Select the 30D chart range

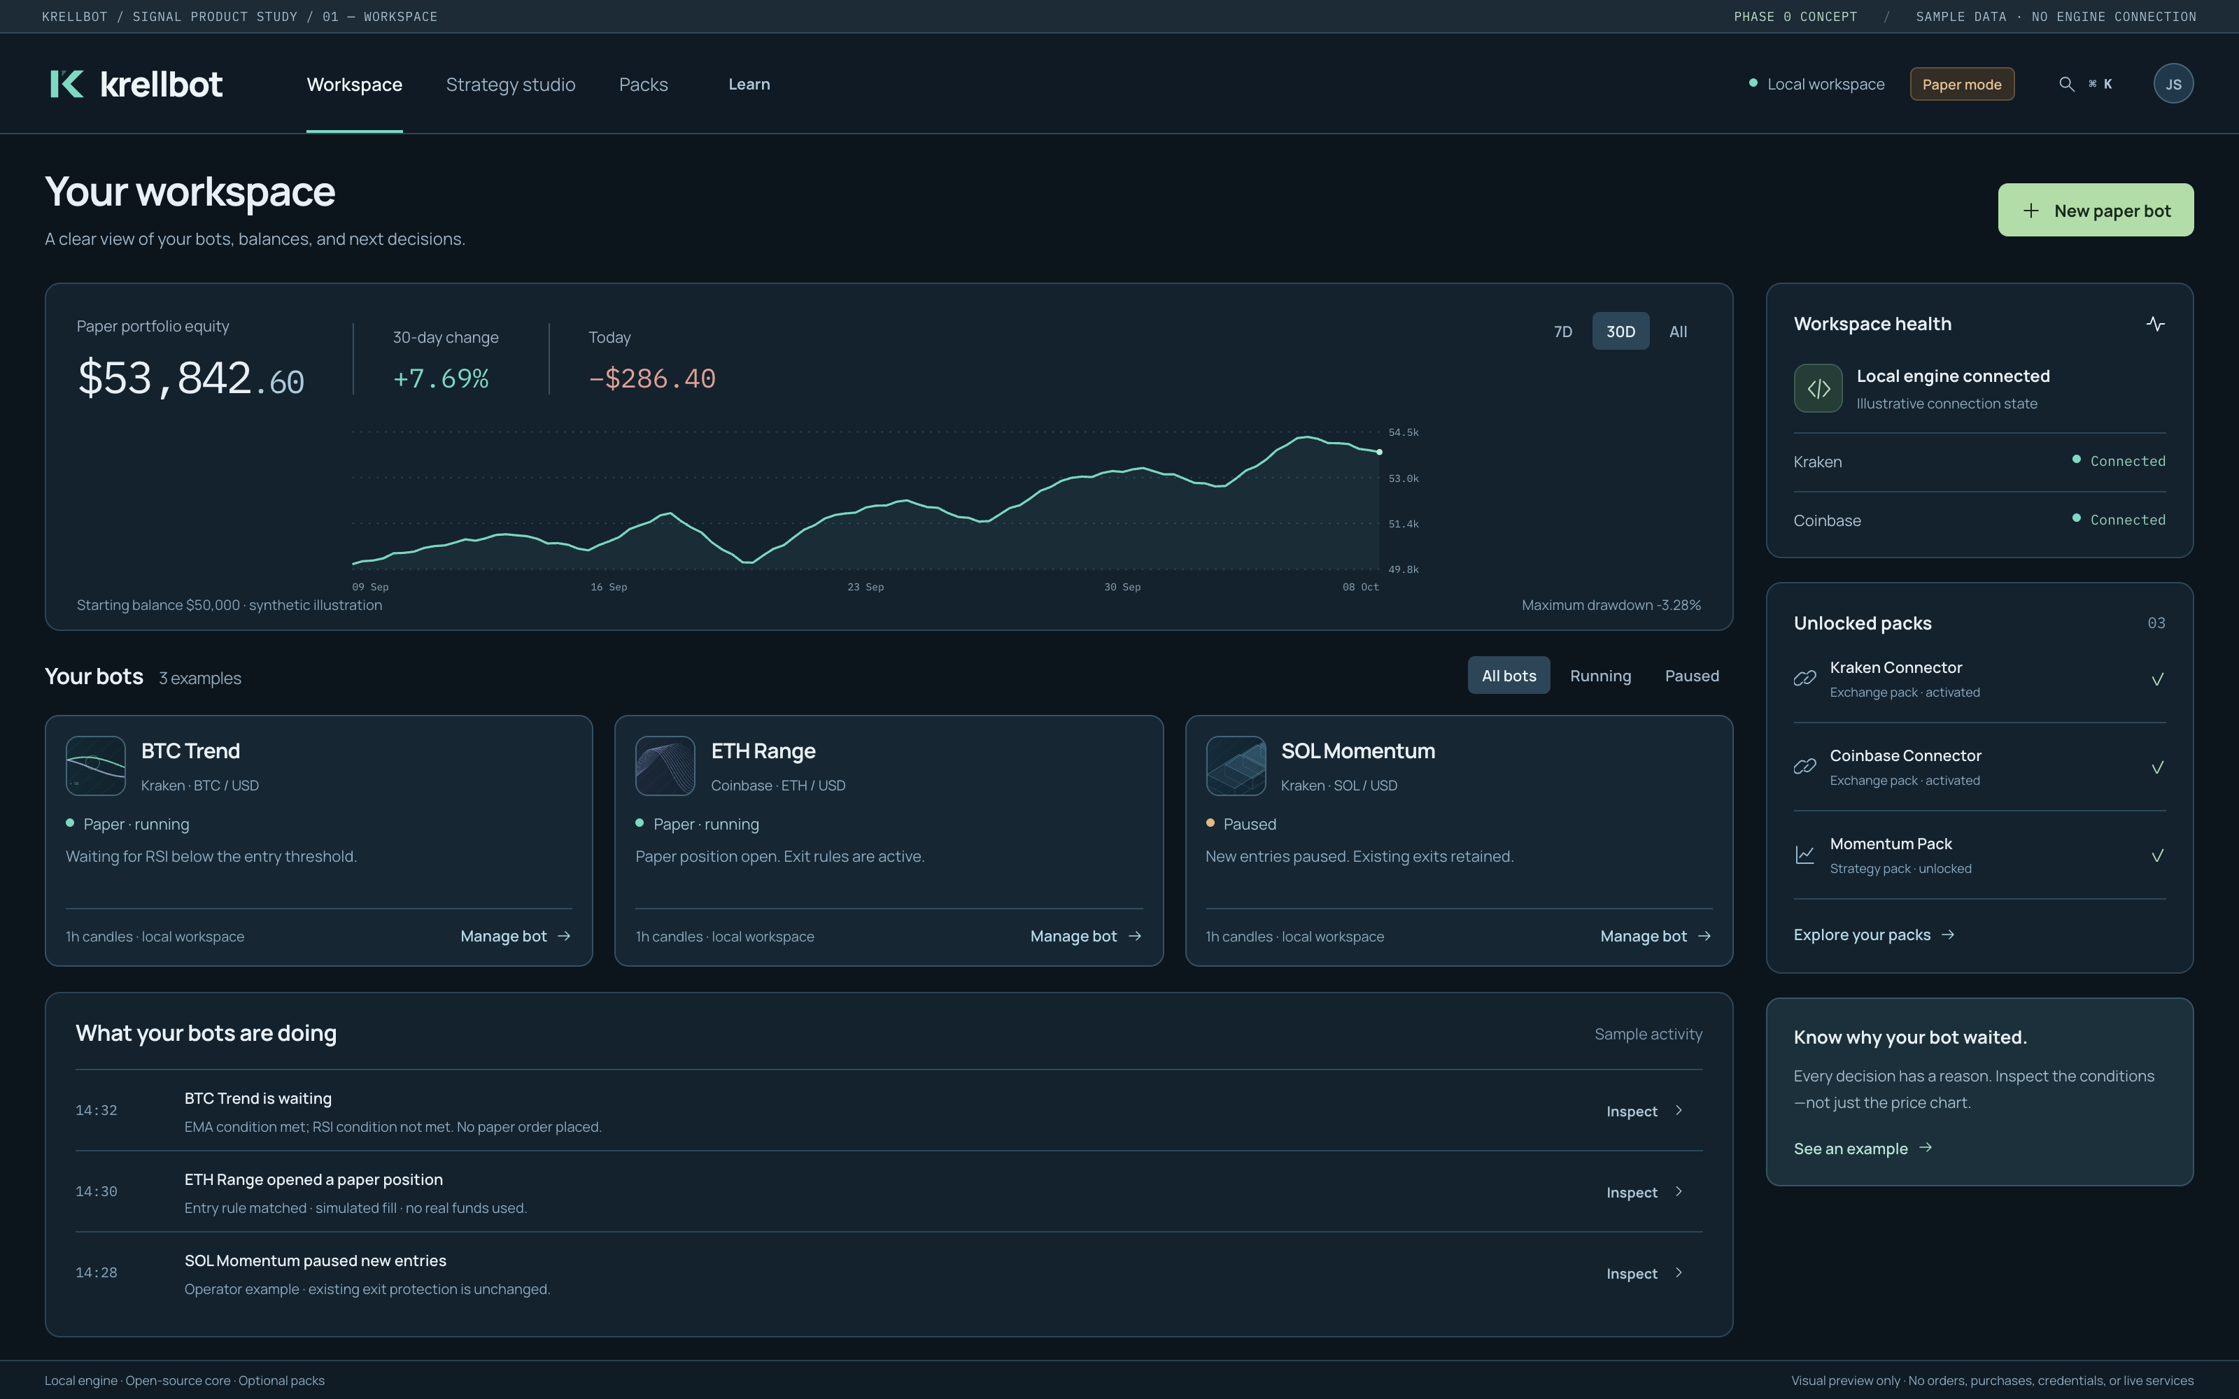point(1620,332)
